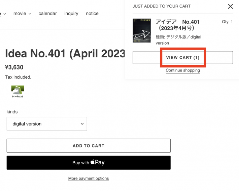Click the View Cart (1) button
239x191 pixels.
click(x=183, y=58)
